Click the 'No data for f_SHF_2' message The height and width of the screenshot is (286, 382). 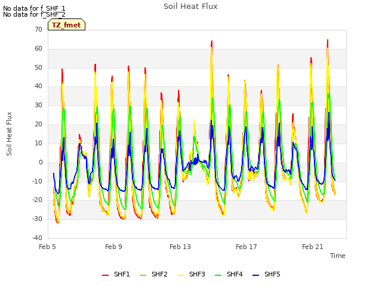[34, 14]
